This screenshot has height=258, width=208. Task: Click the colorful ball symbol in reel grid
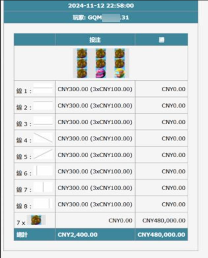coord(120,73)
